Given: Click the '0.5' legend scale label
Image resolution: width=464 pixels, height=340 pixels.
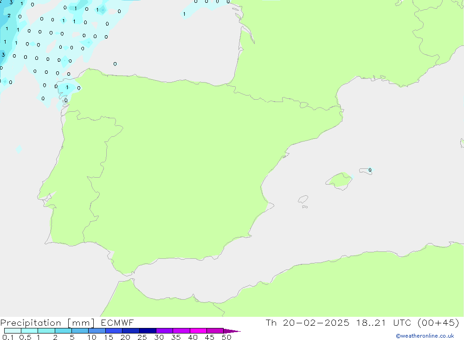Looking at the screenshot, I should pyautogui.click(x=25, y=337).
